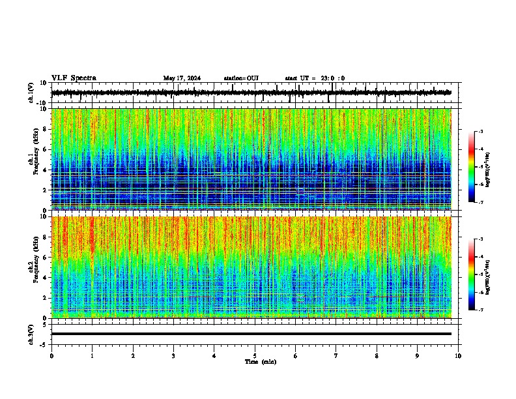Click time-axis tick label "0" at bottom

pyautogui.click(x=51, y=356)
